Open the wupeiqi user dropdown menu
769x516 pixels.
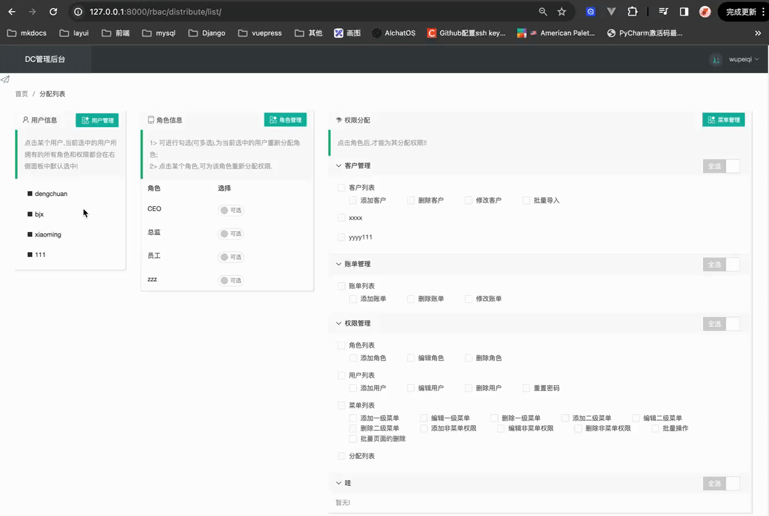click(x=744, y=60)
